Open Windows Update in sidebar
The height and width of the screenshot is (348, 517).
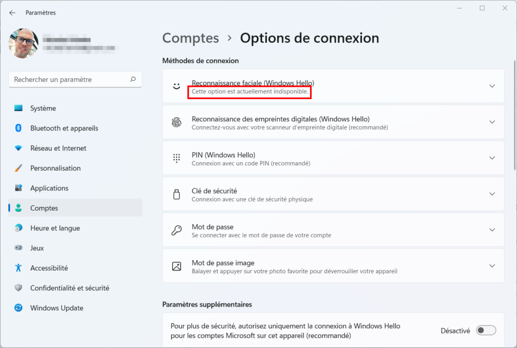tap(75, 308)
